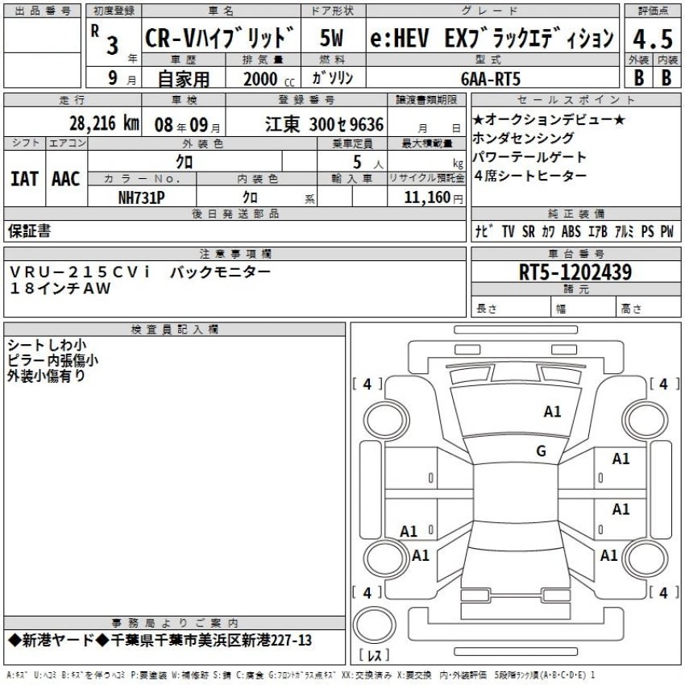This screenshot has height=685, width=685.
Task: Click the "PW" power window code
Action: tap(667, 231)
